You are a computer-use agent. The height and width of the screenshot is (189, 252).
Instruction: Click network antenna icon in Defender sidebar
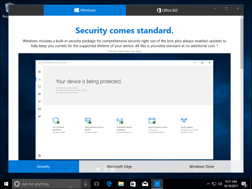[40, 101]
